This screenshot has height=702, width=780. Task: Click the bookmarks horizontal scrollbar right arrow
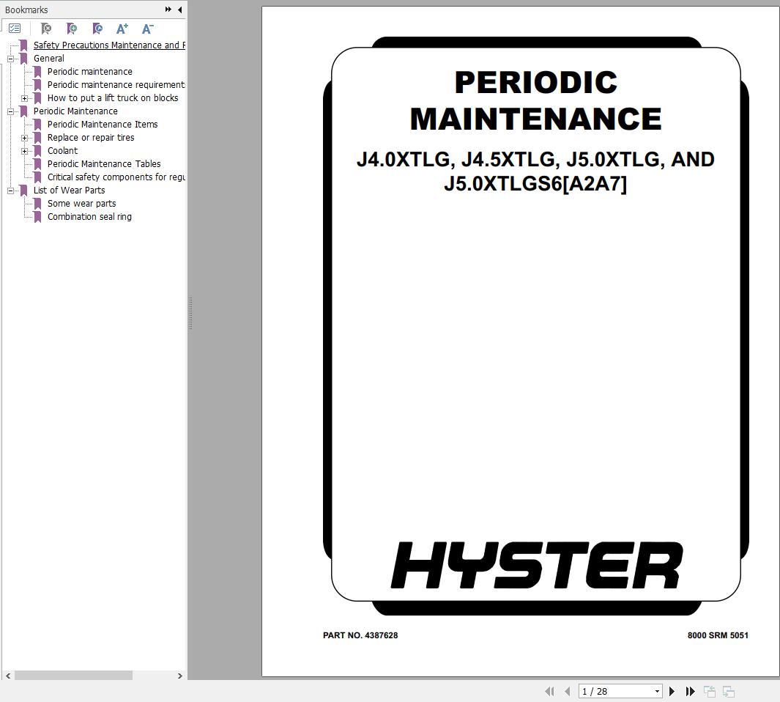(179, 676)
